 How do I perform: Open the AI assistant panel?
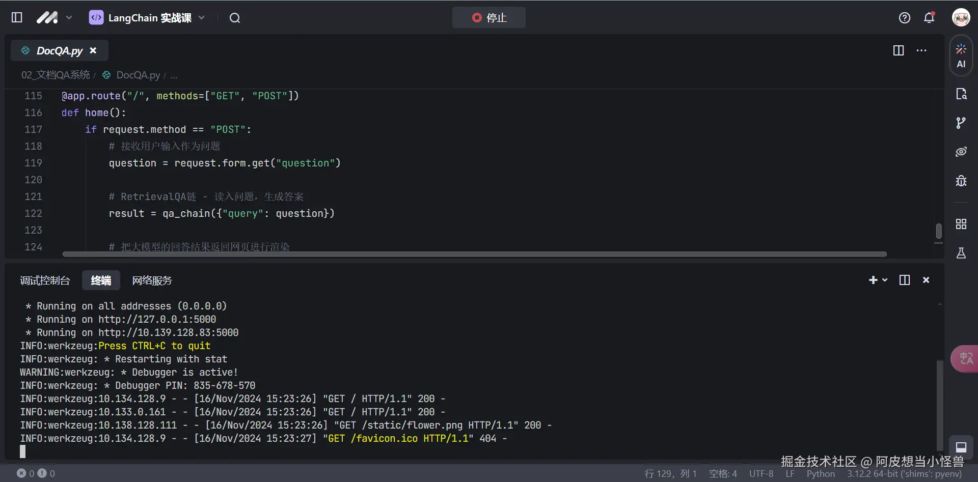pos(961,56)
